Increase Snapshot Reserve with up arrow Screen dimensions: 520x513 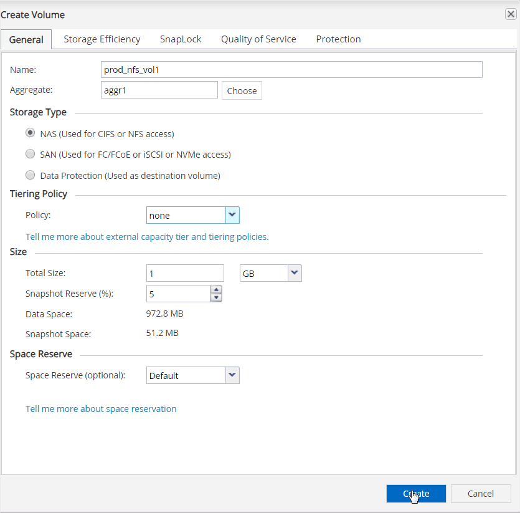pos(216,289)
